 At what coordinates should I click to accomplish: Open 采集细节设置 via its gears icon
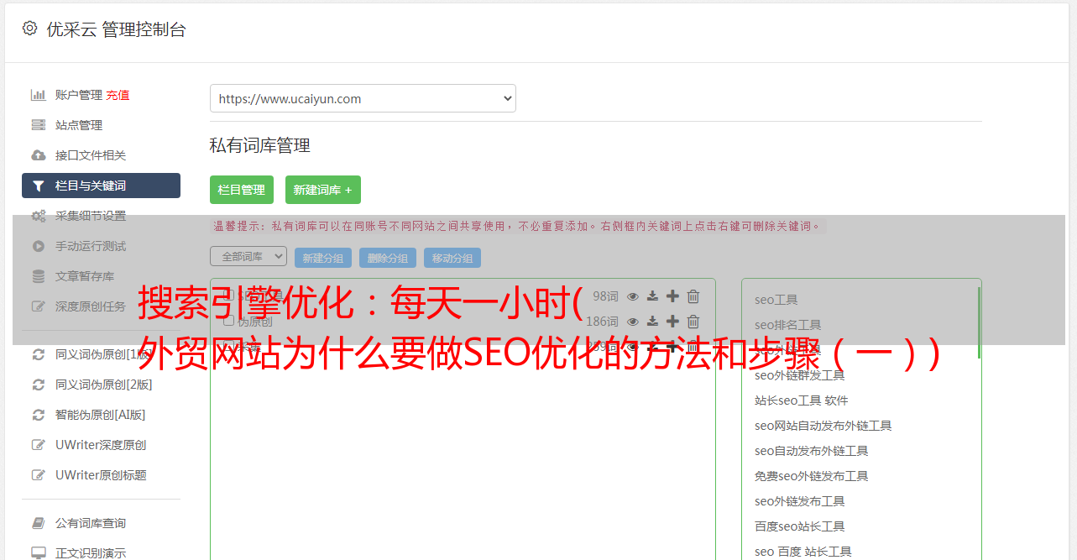[x=39, y=216]
